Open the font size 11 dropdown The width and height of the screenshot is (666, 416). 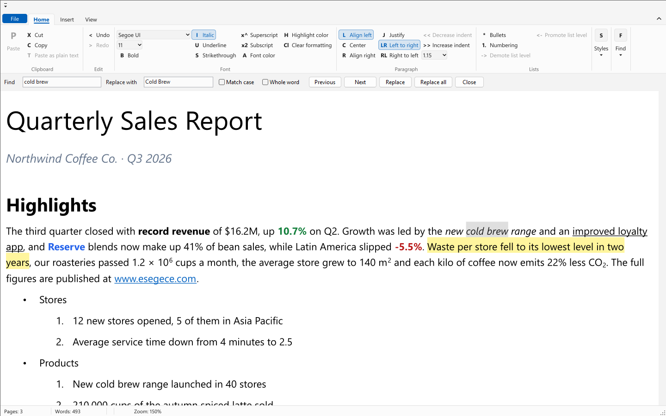(129, 45)
